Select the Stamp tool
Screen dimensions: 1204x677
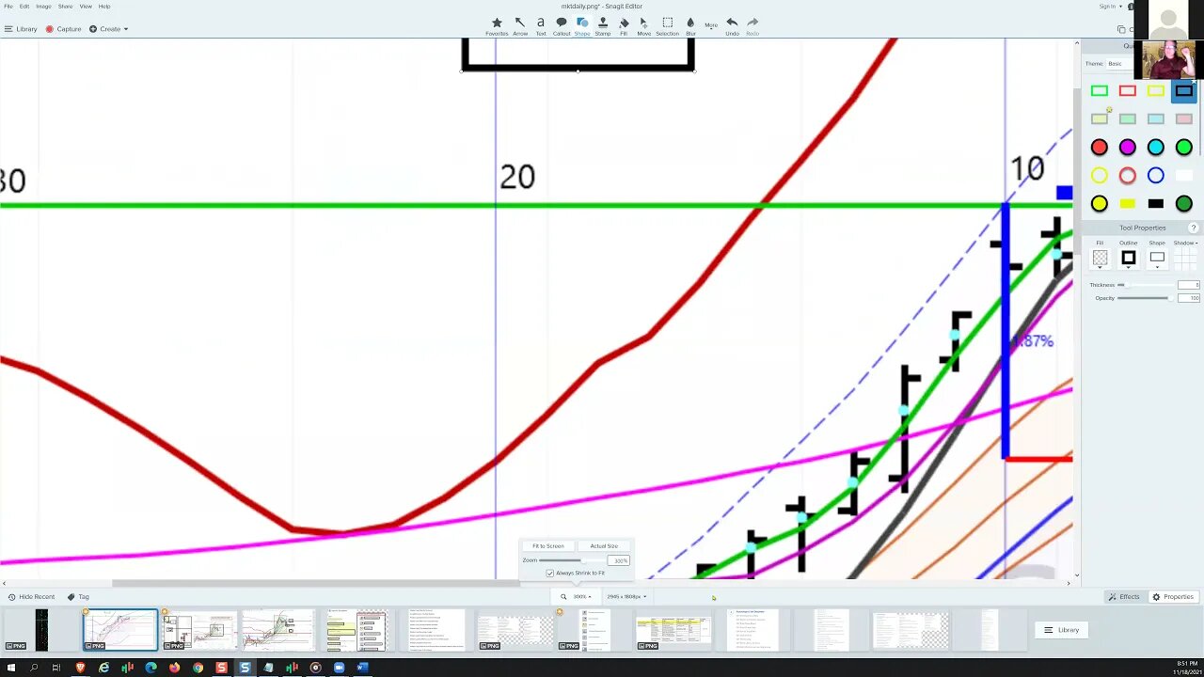coord(603,26)
